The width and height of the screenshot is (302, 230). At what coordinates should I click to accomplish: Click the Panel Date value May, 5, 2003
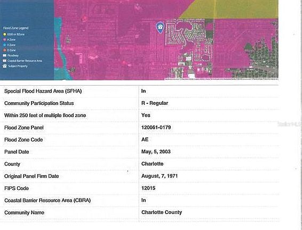click(x=156, y=152)
